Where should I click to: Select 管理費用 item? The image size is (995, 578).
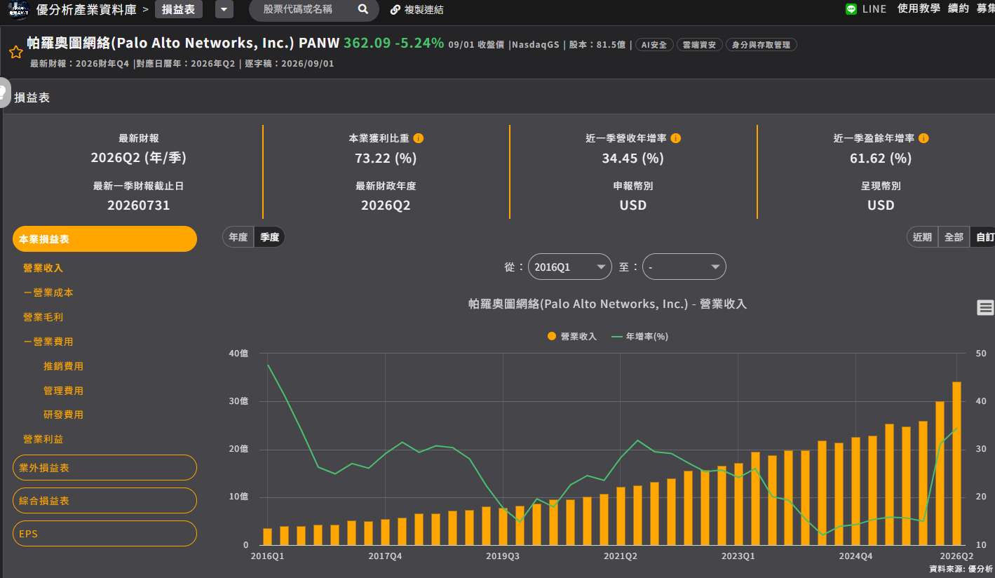click(x=63, y=391)
